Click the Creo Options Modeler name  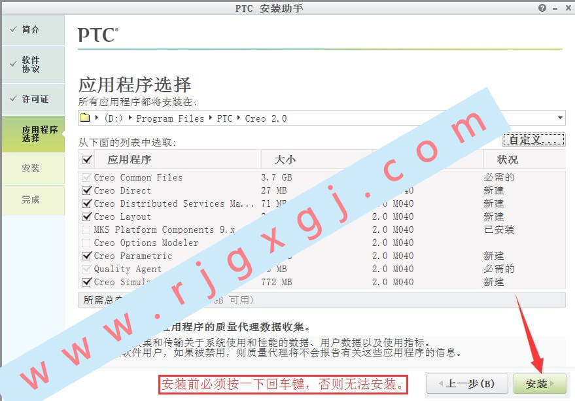[146, 243]
